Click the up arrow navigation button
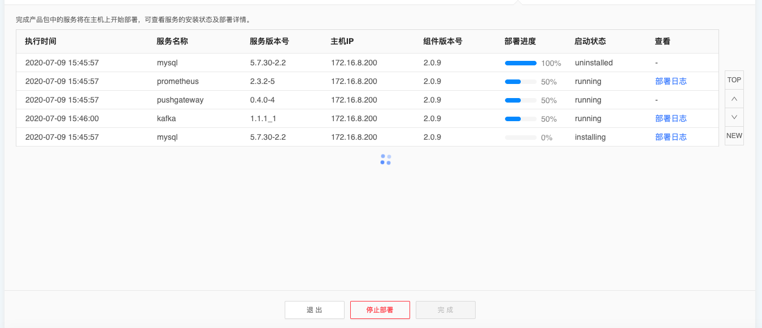 [734, 99]
